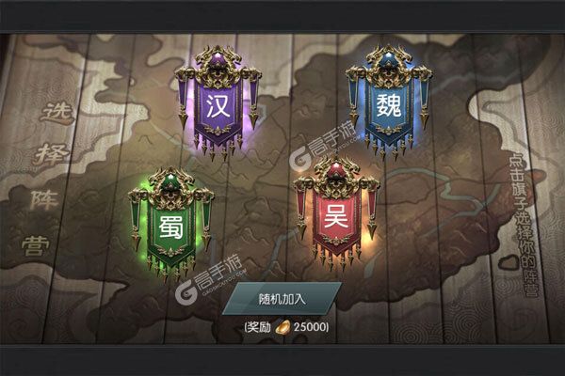
Task: Click the G logo beside the 吴 banner
Action: pos(300,160)
